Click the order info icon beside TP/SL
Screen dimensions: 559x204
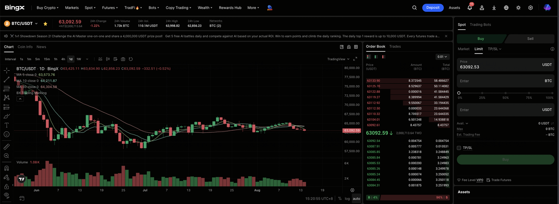coord(552,49)
